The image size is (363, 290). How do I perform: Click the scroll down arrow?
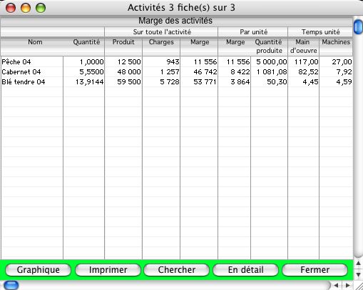(x=358, y=274)
